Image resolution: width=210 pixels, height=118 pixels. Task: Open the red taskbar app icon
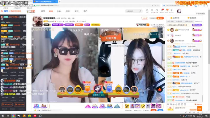pos(35,116)
